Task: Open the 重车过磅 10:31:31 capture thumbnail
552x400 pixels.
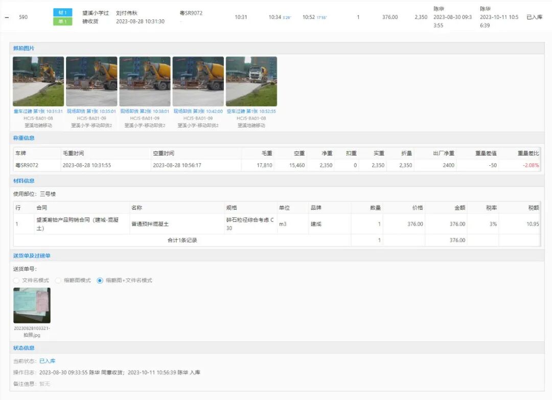Action: [x=38, y=81]
